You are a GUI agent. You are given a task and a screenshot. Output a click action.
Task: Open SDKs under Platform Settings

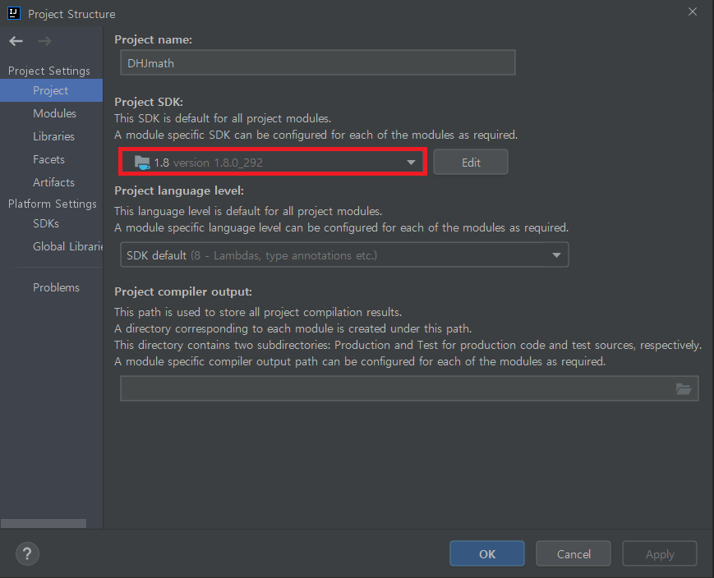coord(46,223)
